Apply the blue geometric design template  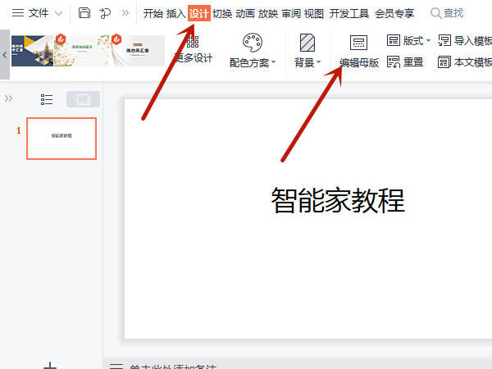32,51
